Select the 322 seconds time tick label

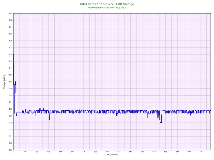tap(96, 152)
